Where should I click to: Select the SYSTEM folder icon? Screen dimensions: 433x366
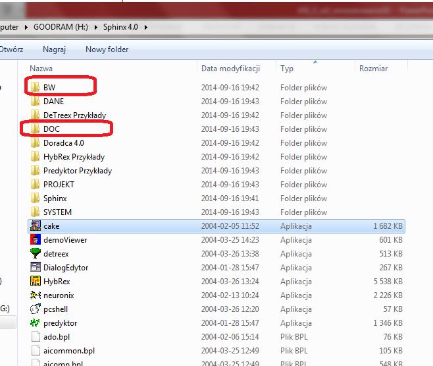pyautogui.click(x=35, y=212)
